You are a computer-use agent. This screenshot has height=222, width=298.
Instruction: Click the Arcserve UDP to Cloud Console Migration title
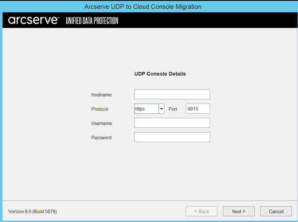pos(143,7)
